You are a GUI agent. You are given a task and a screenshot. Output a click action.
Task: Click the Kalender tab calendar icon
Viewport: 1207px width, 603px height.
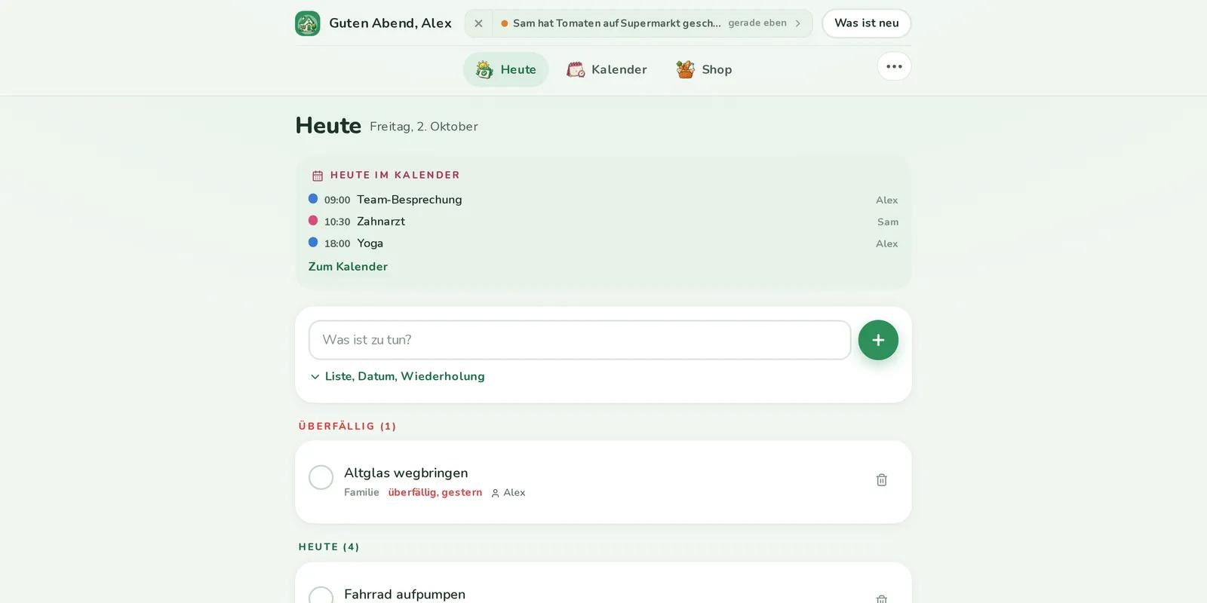pos(576,69)
